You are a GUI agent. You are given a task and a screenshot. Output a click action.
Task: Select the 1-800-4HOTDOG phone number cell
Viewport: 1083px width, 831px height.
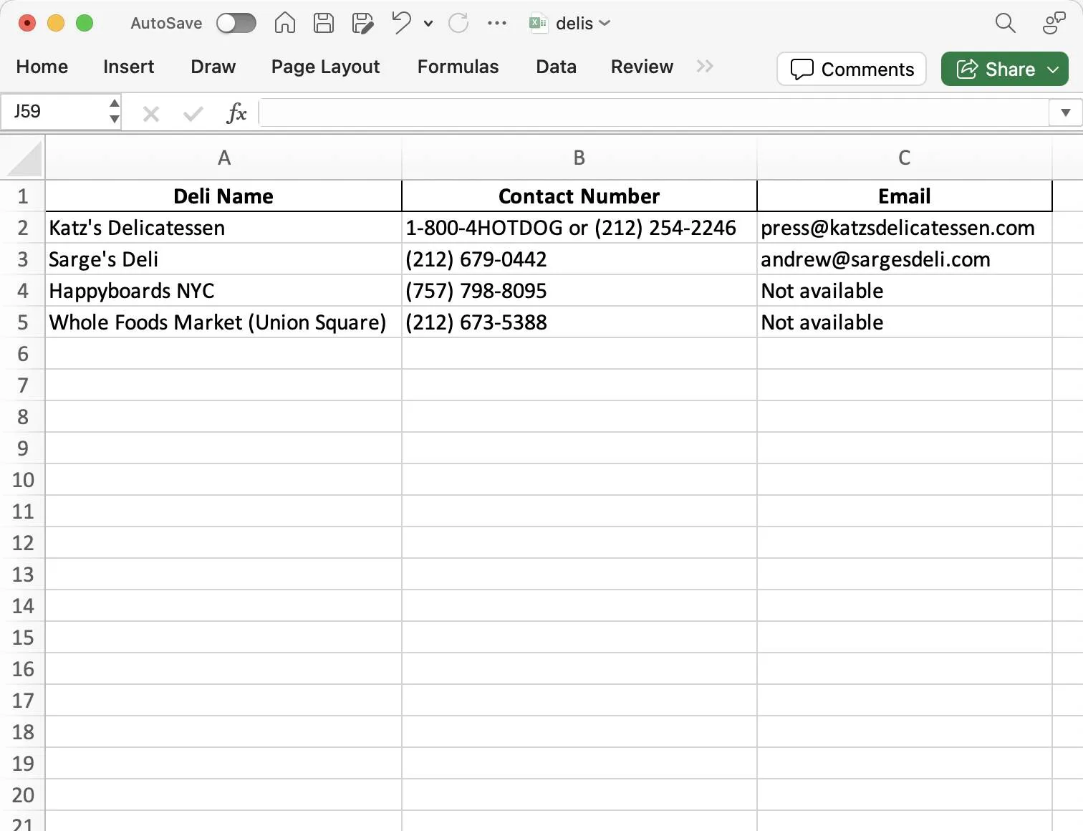[x=579, y=228]
